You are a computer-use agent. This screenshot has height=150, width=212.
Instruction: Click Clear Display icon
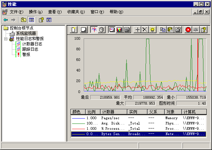pyautogui.click(x=84, y=30)
